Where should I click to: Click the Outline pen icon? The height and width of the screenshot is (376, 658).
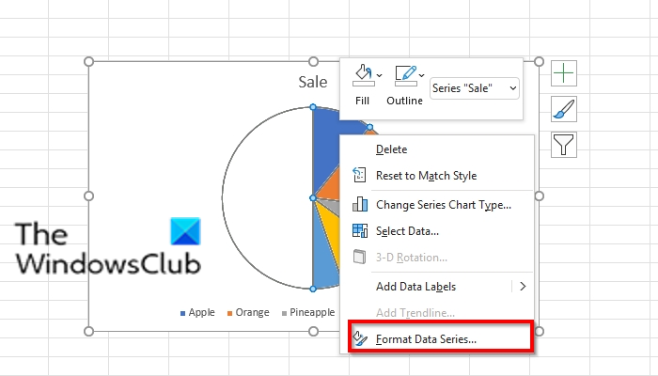tap(406, 75)
